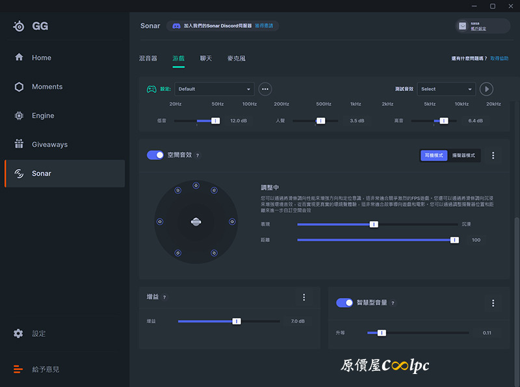Click the 7.0 dB gain value field
520x387 pixels.
point(298,321)
